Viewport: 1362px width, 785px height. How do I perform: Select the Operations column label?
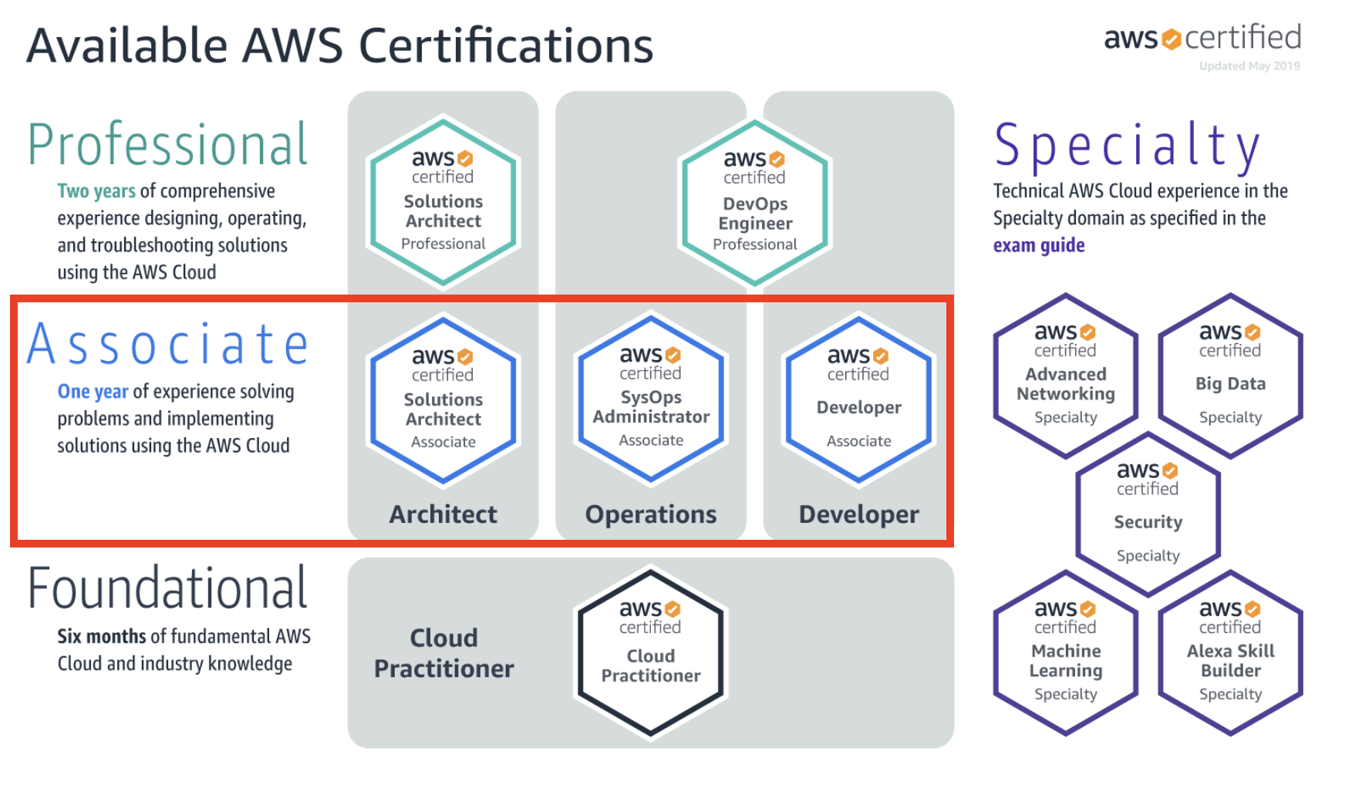point(651,514)
